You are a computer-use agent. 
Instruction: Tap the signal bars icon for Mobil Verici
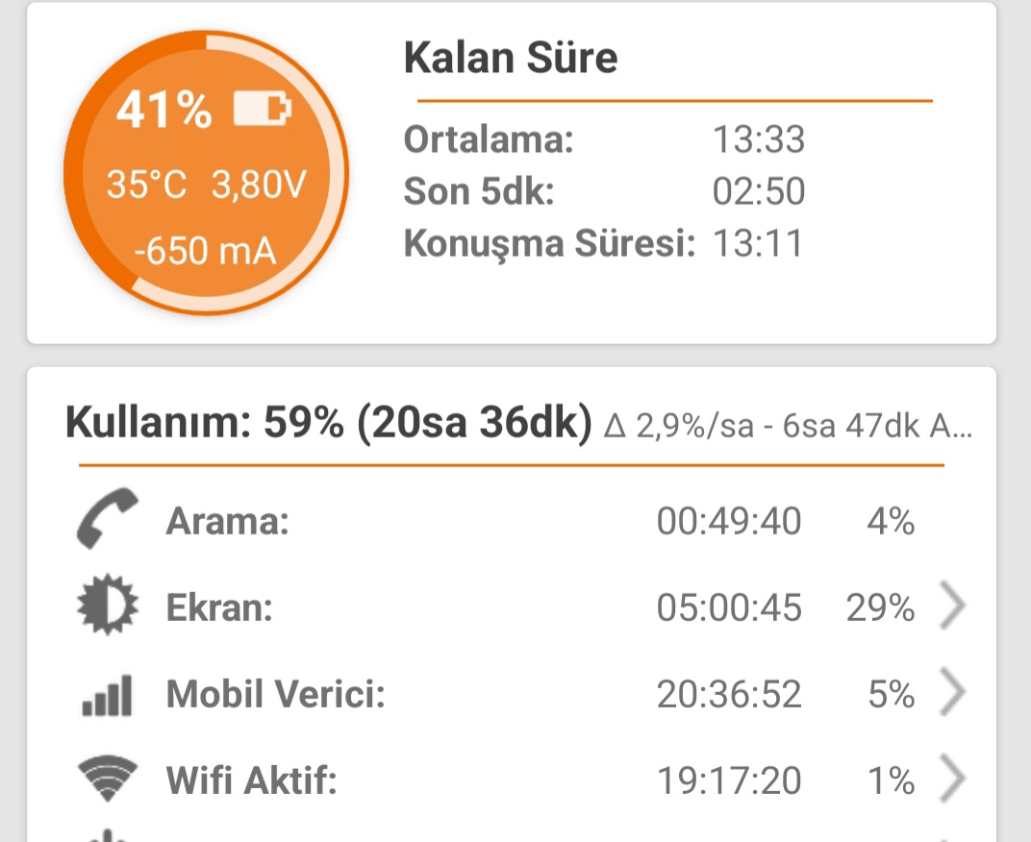(x=107, y=696)
